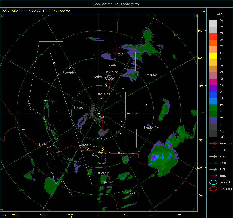Click the km unit label at bottom left

coord(4,215)
